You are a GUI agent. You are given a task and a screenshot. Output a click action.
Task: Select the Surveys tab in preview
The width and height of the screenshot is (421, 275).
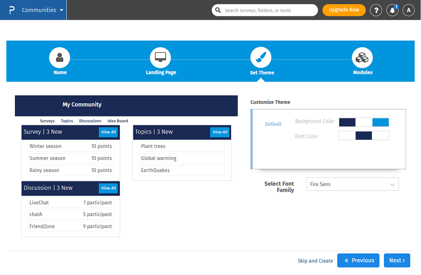(x=47, y=121)
